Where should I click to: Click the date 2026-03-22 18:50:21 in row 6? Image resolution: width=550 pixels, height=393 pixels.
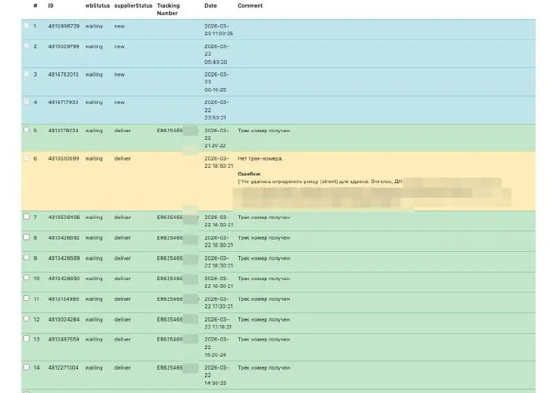(x=219, y=162)
